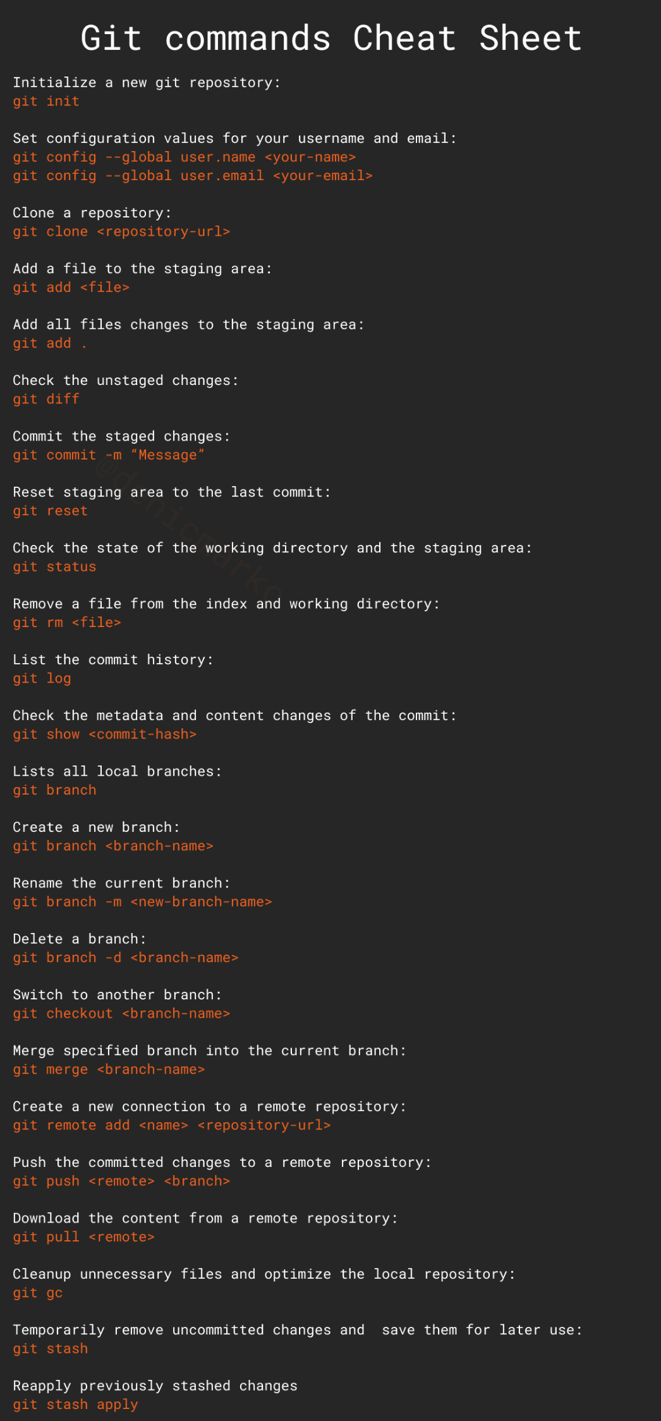Click the "Git commands Cheat Sheet" title
661x1421 pixels.
(x=330, y=38)
